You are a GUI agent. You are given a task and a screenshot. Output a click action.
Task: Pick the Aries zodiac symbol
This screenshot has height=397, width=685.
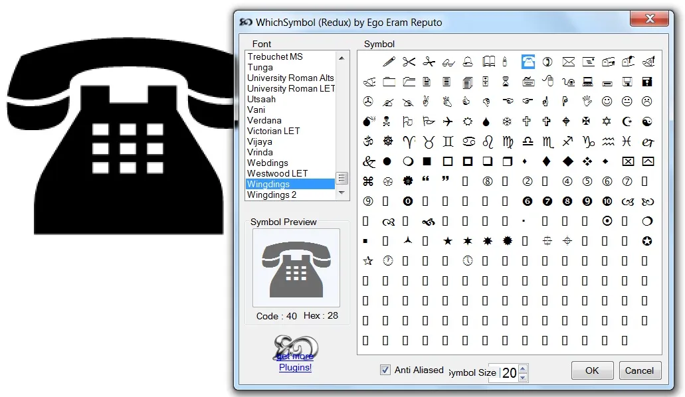click(409, 142)
